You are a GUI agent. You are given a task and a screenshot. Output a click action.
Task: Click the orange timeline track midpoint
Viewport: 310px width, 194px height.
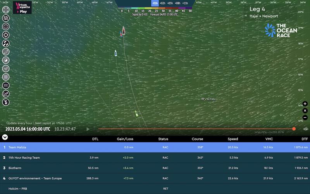[196, 129]
